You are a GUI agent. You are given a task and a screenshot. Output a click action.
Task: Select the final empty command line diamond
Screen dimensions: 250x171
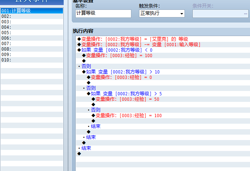[163, 154]
